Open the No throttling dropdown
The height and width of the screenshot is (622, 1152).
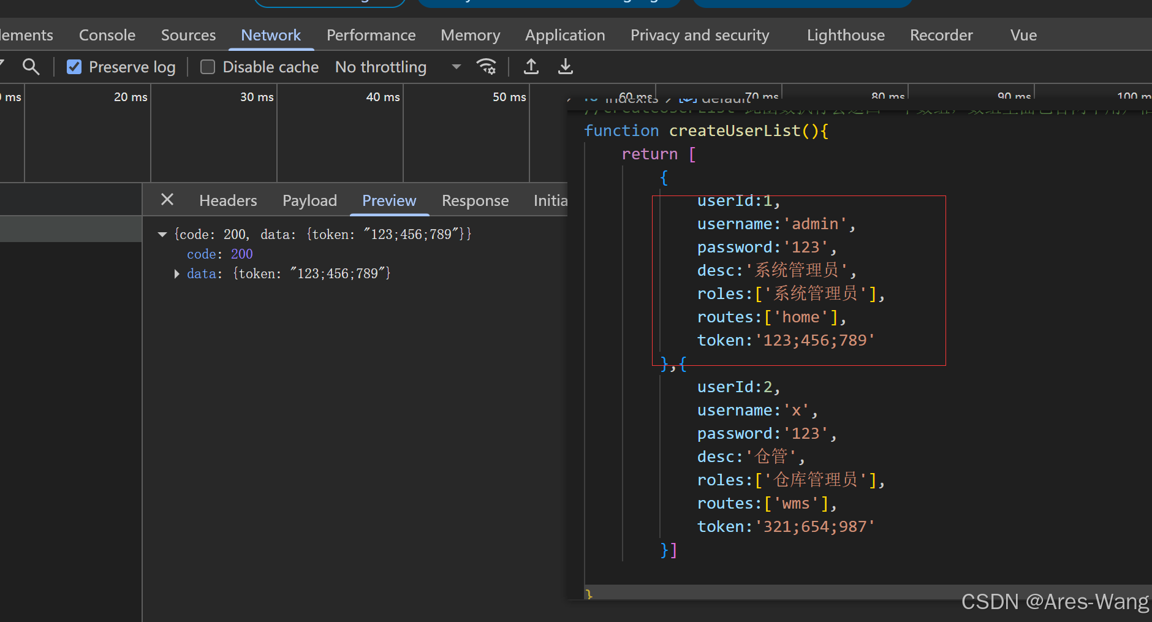pyautogui.click(x=398, y=67)
